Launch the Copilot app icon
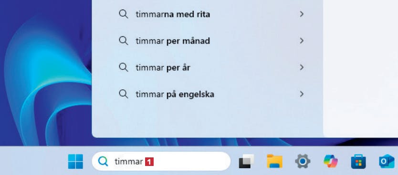The image size is (398, 175). pos(331,161)
